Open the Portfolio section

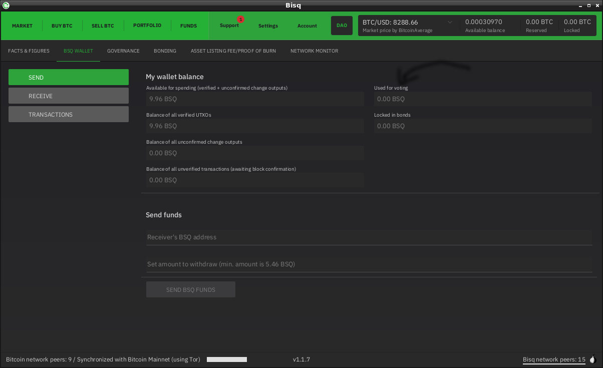(x=147, y=25)
